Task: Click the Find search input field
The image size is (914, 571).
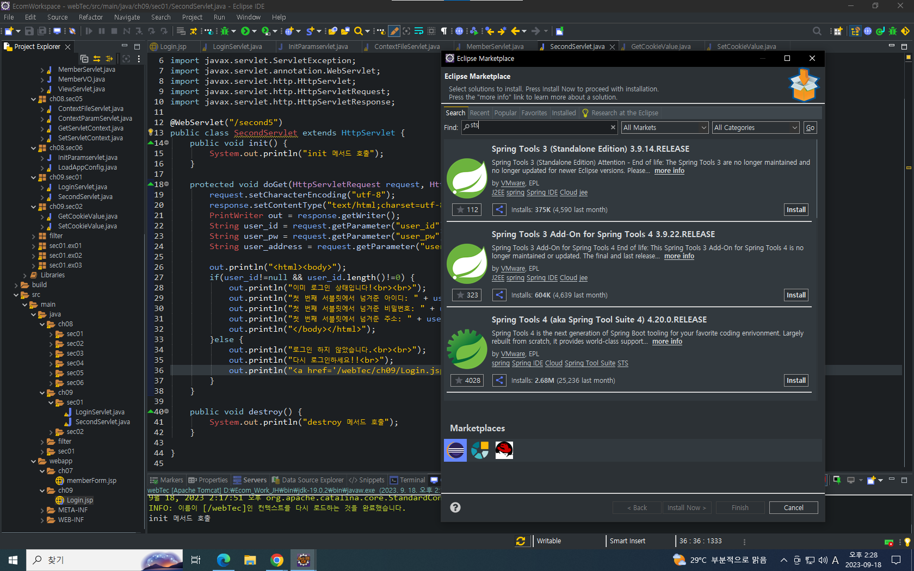Action: (x=539, y=127)
